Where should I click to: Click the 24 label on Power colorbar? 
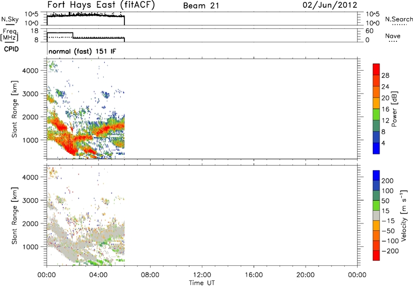coord(385,87)
